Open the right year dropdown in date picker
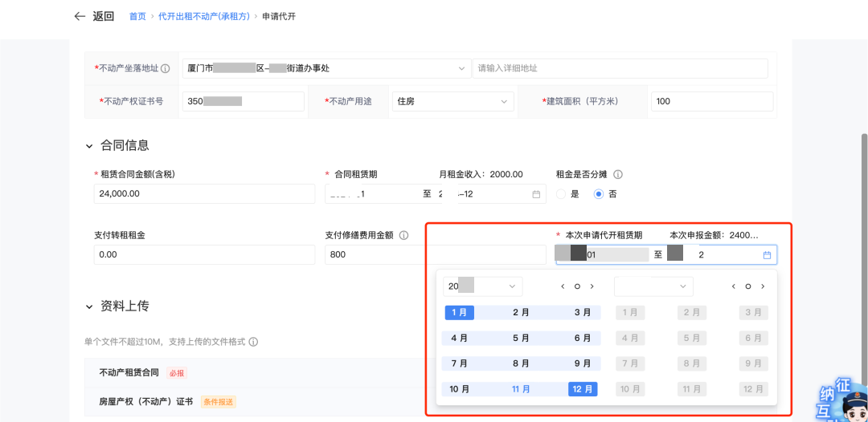This screenshot has width=868, height=422. tap(653, 286)
